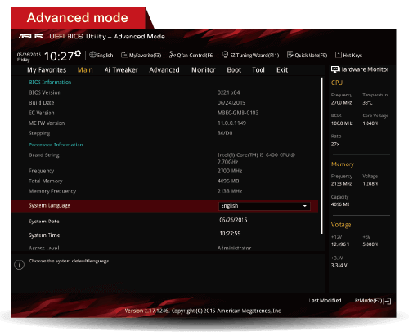Click the globe language icon
Screen dimensions: 413x336
(92, 55)
